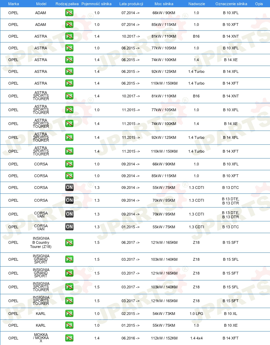
Task: Click ON diesel icon in CORSA 70kW/95KM row
Action: (69, 200)
